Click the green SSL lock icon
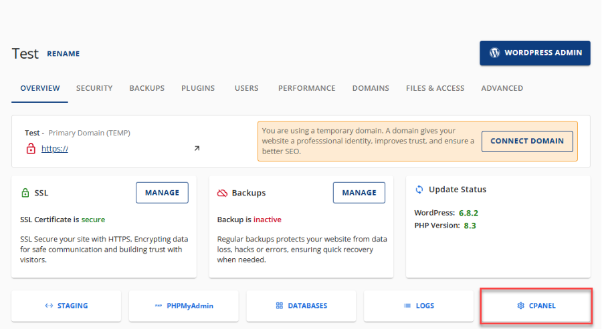This screenshot has width=602, height=329. 25,193
